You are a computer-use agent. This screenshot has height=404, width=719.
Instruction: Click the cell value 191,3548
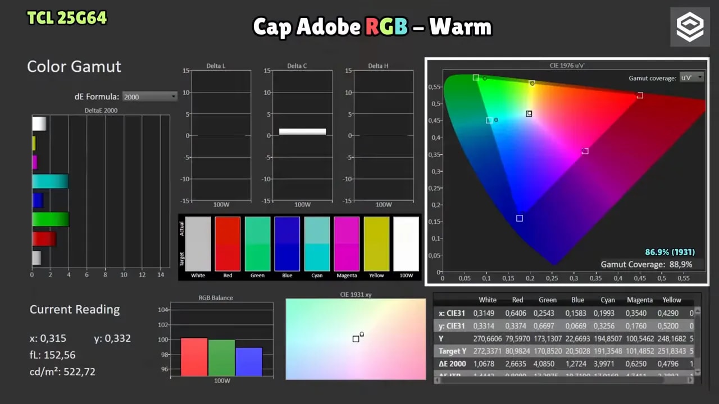coord(608,351)
